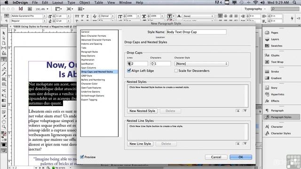Screen dimensions: 301x169
Task: Click the align right paragraph button
Action: coord(231,16)
